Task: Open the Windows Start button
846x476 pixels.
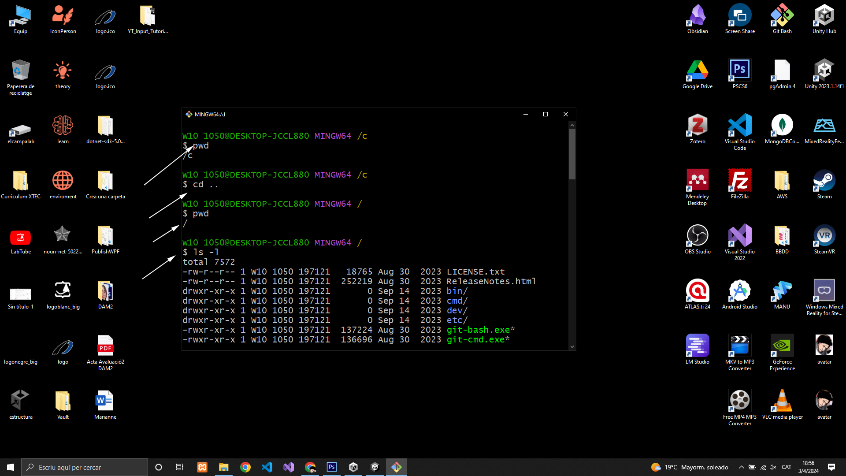Action: (x=11, y=467)
